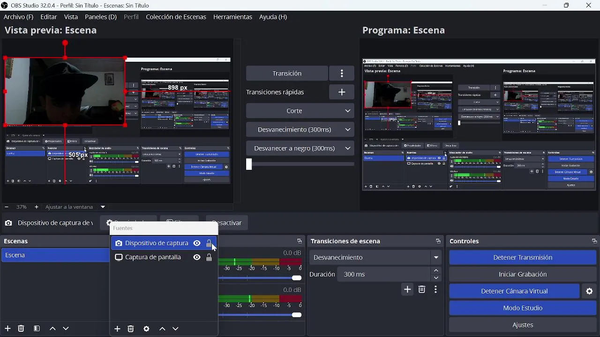
Task: Pop out the audio mixer panel
Action: pos(300,241)
